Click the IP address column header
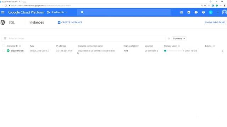 [61, 46]
